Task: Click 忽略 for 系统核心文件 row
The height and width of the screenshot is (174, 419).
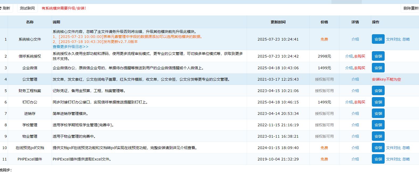Action: pyautogui.click(x=406, y=39)
